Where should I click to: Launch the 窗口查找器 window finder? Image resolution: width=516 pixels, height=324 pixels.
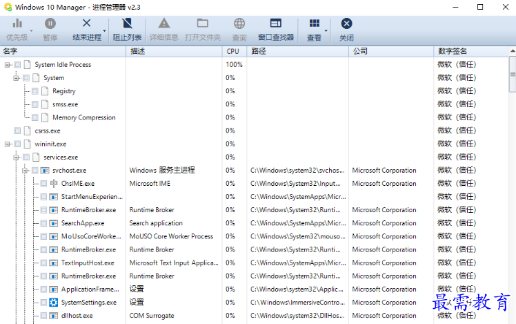[276, 30]
